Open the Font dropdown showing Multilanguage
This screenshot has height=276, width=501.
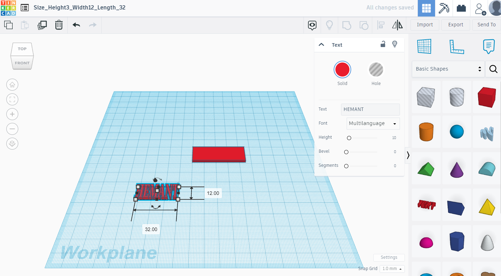coord(373,123)
